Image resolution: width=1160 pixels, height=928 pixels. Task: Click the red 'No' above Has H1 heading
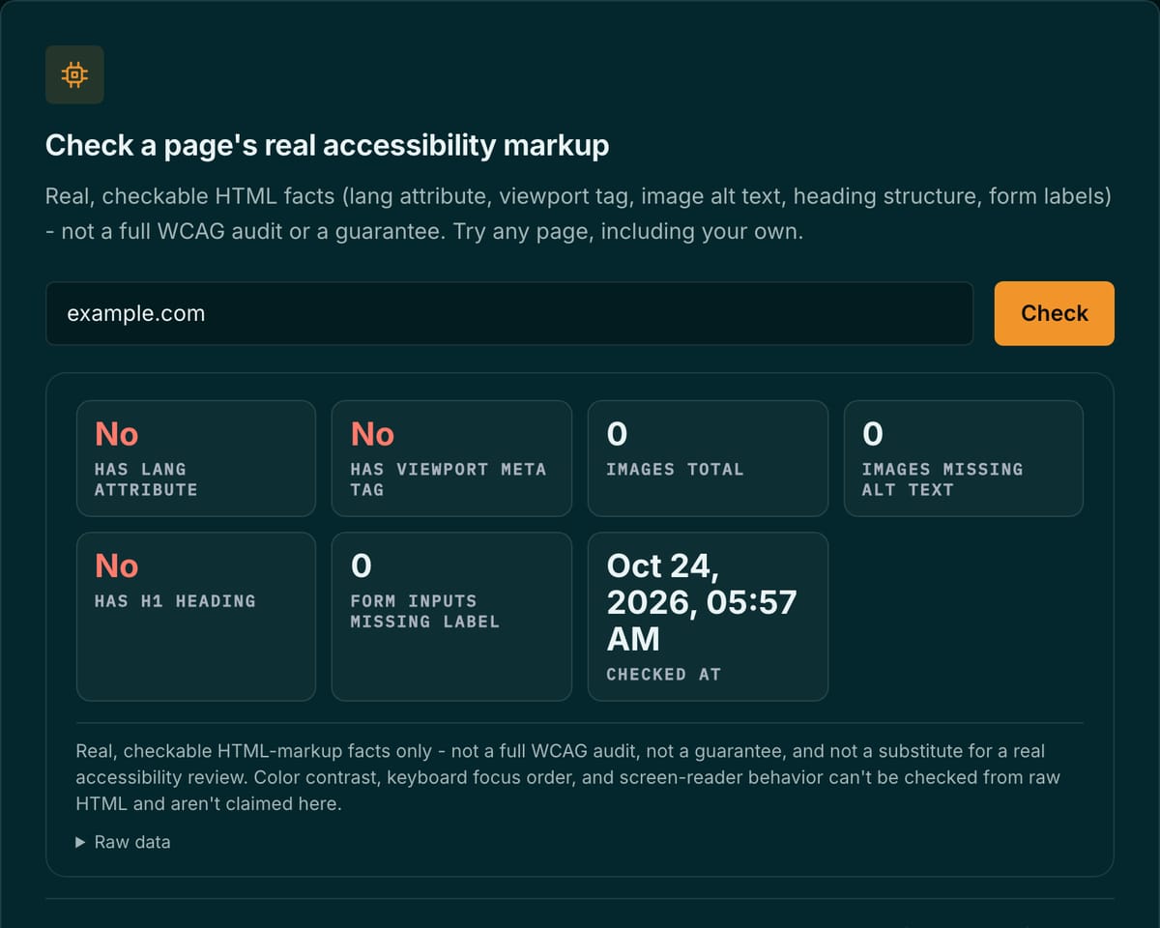pos(116,565)
